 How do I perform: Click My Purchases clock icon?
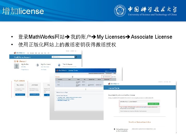(x=37, y=65)
